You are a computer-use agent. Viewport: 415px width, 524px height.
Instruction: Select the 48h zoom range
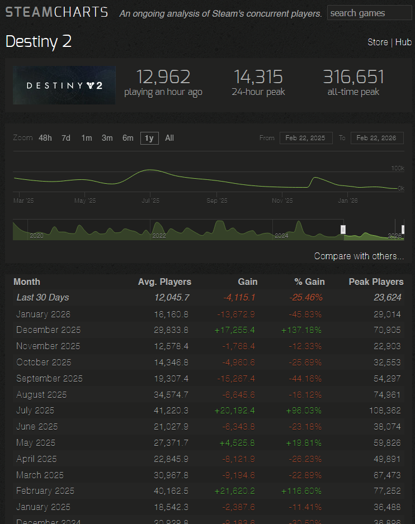tap(45, 138)
